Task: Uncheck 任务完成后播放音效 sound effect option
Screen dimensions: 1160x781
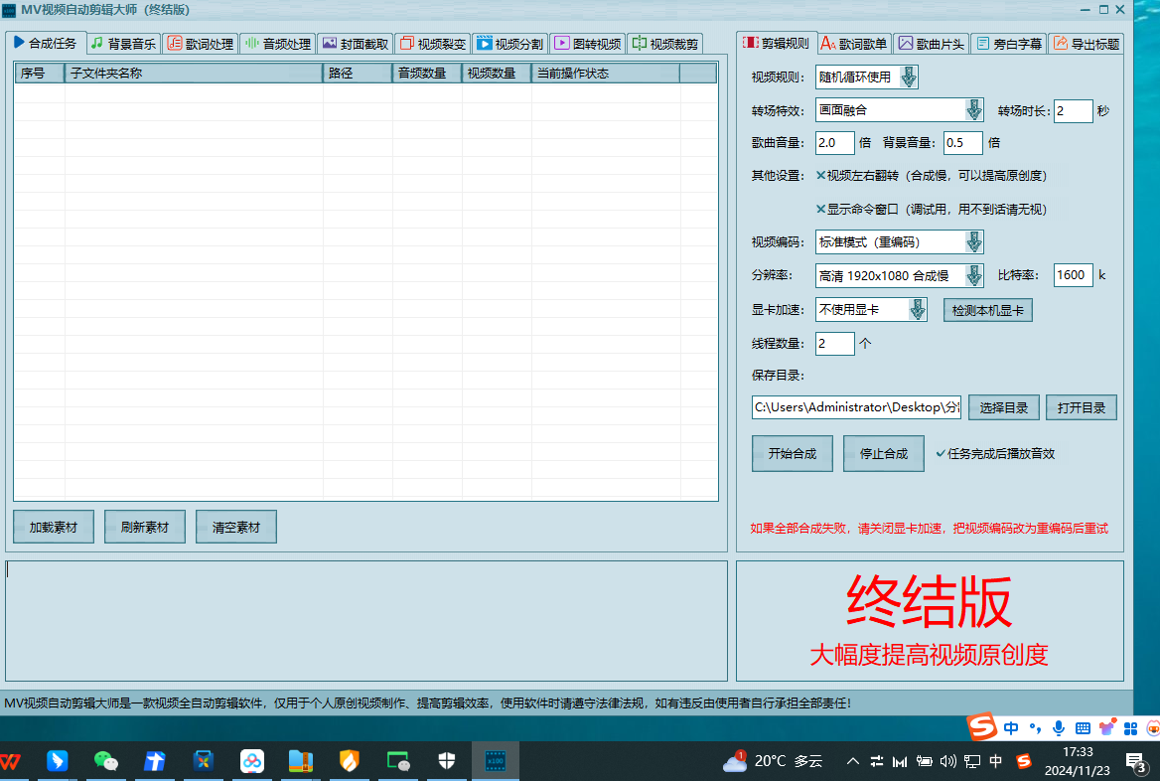Action: [x=940, y=452]
